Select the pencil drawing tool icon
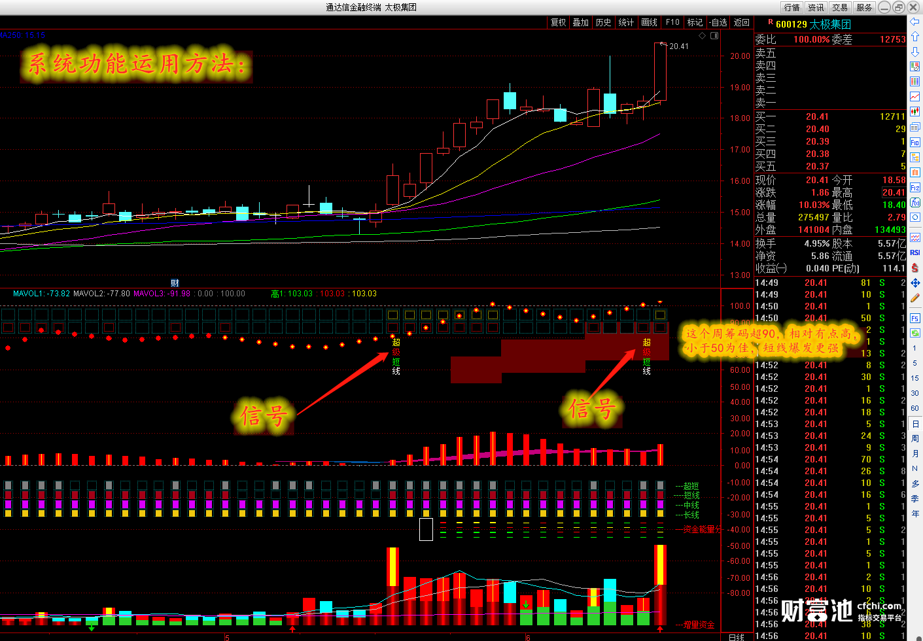 [915, 298]
